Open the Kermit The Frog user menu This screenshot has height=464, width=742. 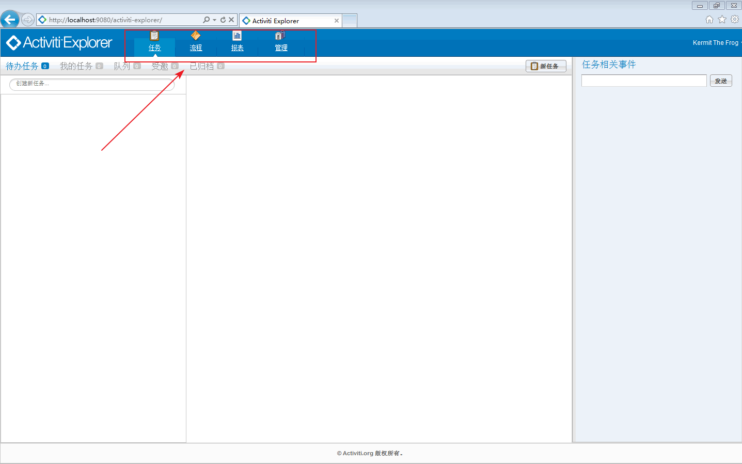tap(716, 43)
